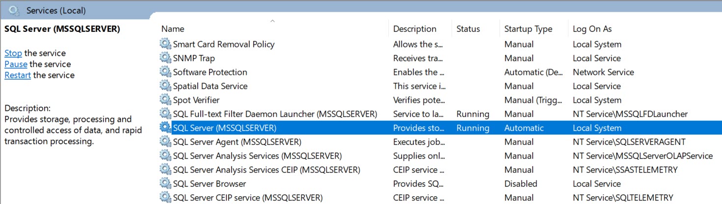Select SQL Full-text Filter Daemon Launcher (MSSQLSERVER)

pyautogui.click(x=275, y=114)
